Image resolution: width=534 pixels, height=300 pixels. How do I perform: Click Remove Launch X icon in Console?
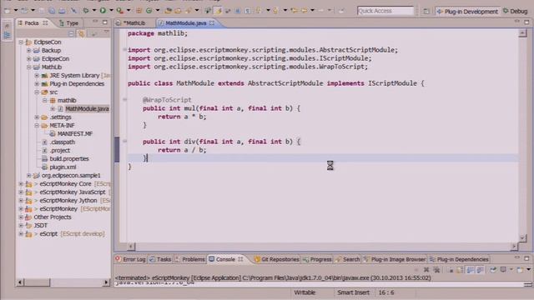click(426, 270)
